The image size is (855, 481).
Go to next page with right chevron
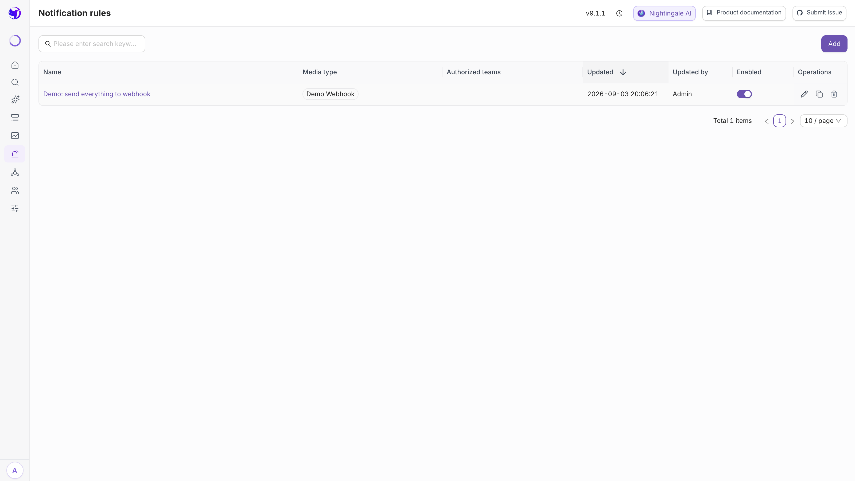tap(792, 121)
